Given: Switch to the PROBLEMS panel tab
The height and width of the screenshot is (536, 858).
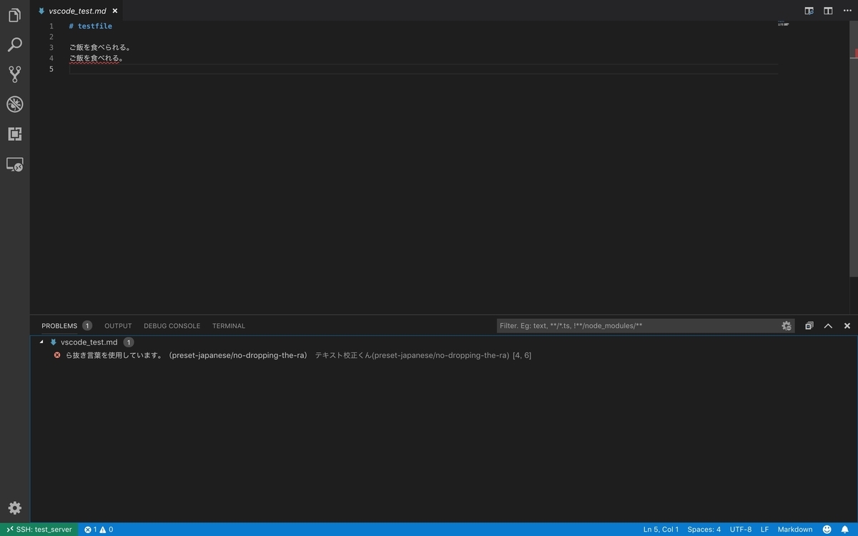Looking at the screenshot, I should click(x=59, y=326).
